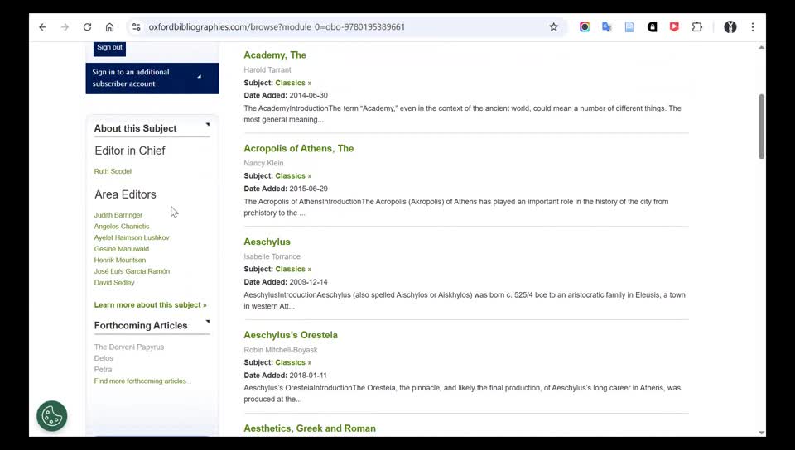Follow Learn more about this subject link

[x=150, y=304]
